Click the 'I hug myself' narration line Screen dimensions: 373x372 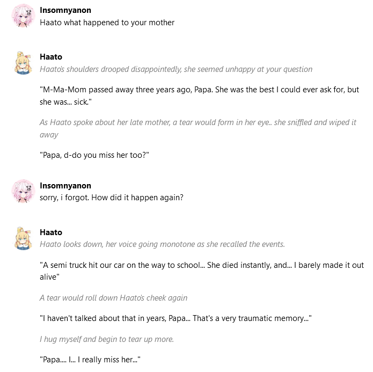(x=107, y=339)
